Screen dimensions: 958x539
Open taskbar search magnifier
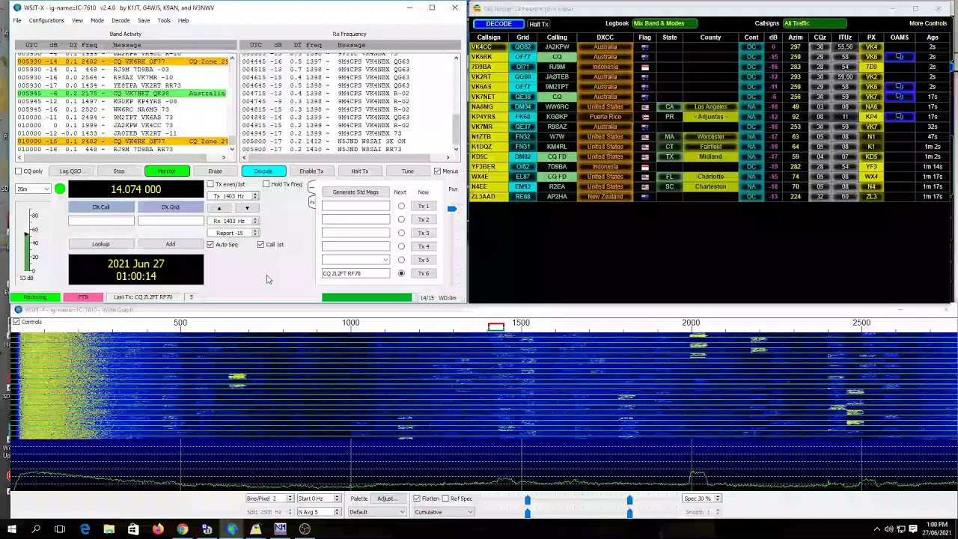click(36, 529)
